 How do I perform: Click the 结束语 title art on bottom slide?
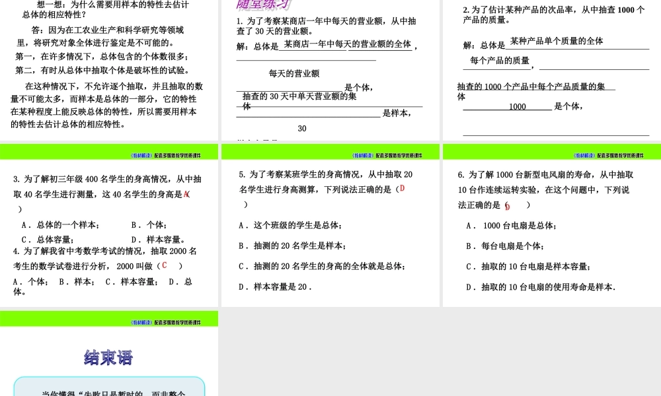[110, 357]
